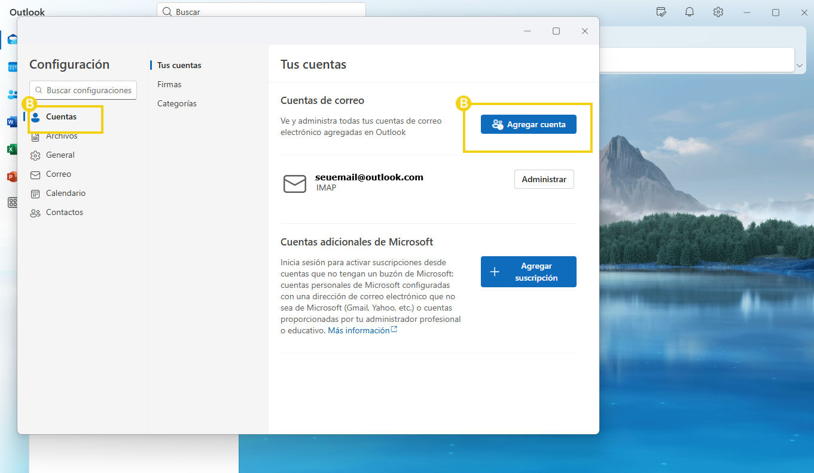Open the notifications bell
Viewport: 814px width, 473px height.
(689, 12)
